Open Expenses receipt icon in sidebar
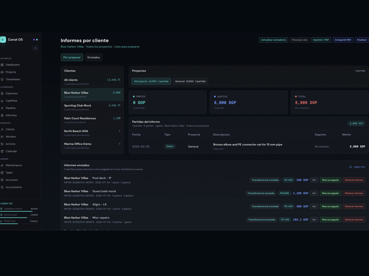Image resolution: width=369 pixels, height=276 pixels. (x=2, y=93)
